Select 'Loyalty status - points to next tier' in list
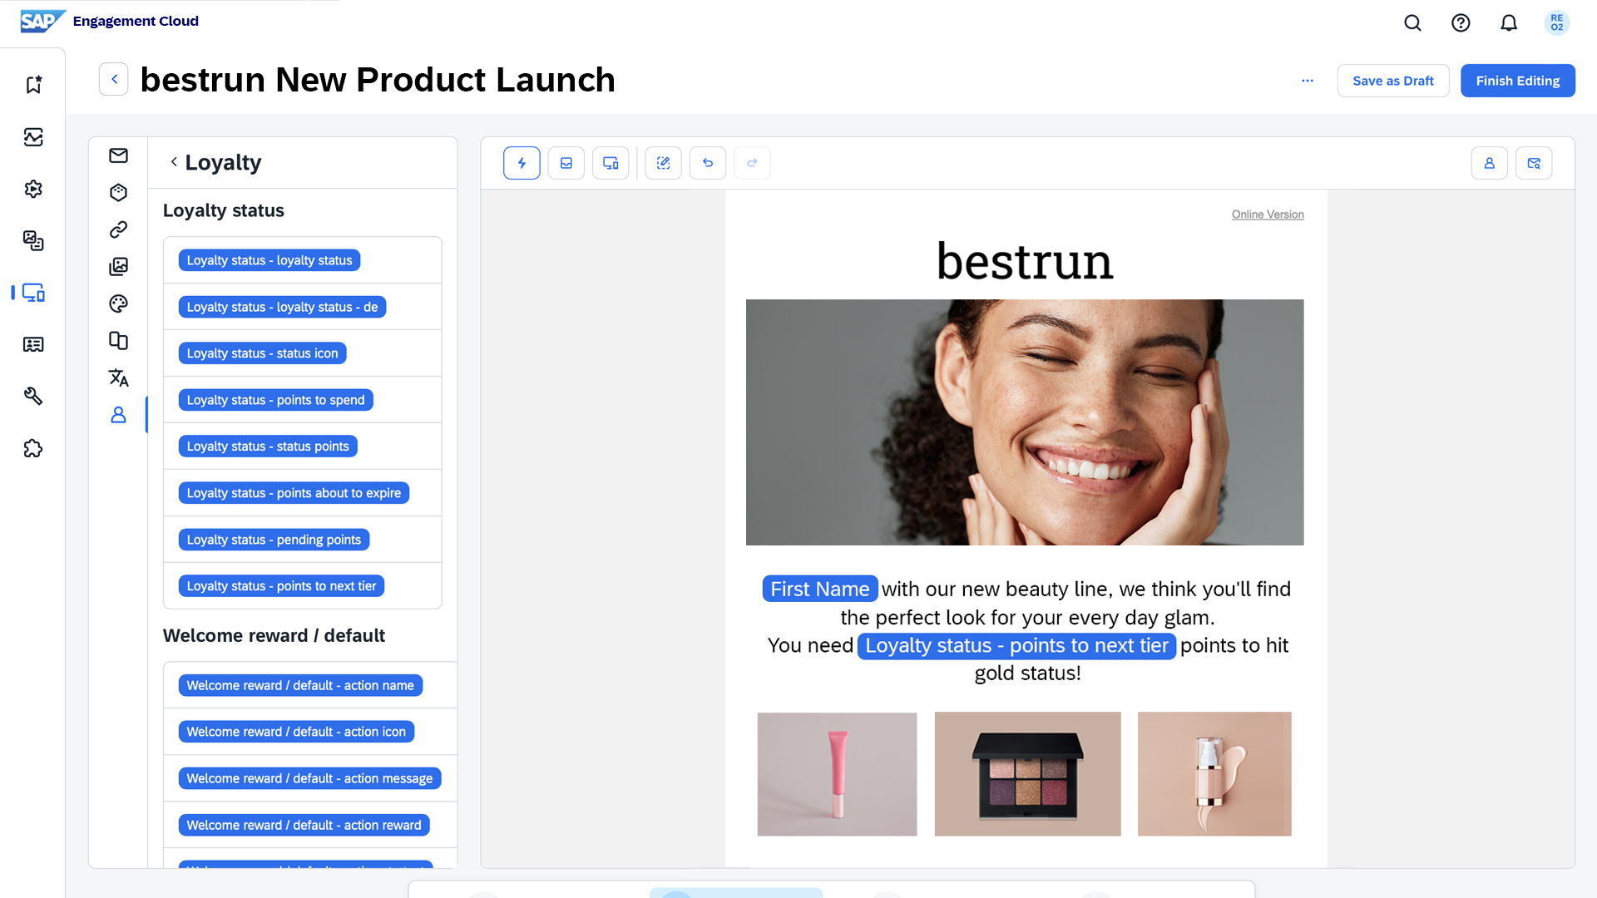This screenshot has width=1597, height=898. 281,586
